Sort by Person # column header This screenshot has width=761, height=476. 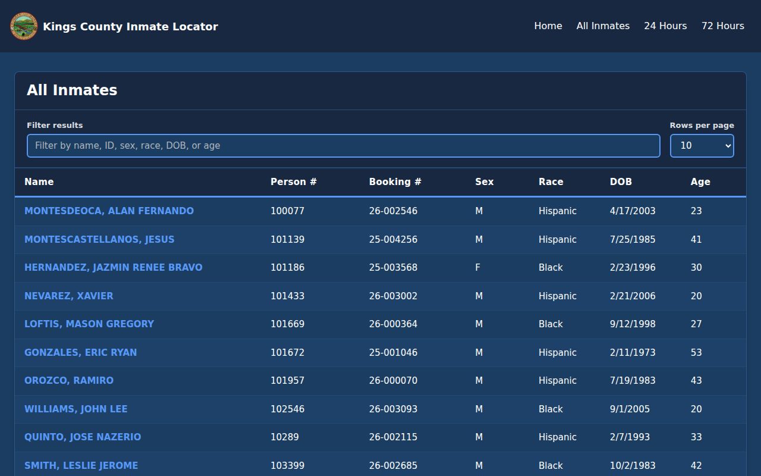[x=294, y=182]
